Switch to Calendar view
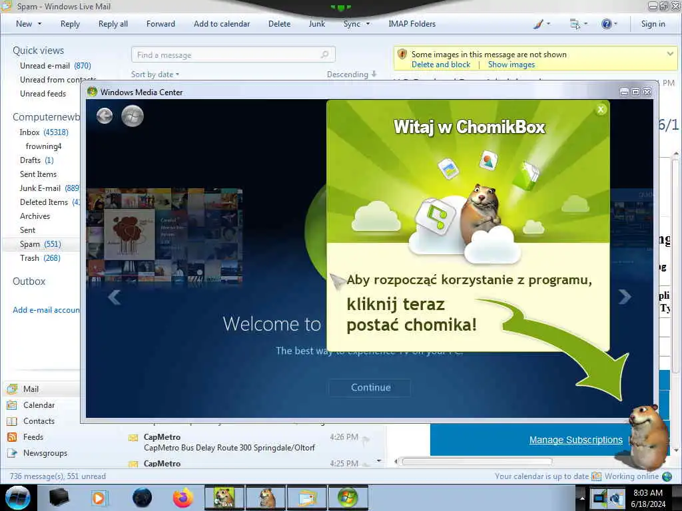The height and width of the screenshot is (511, 682). click(x=31, y=405)
